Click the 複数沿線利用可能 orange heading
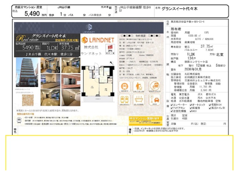The image size is (242, 171). pos(25,114)
